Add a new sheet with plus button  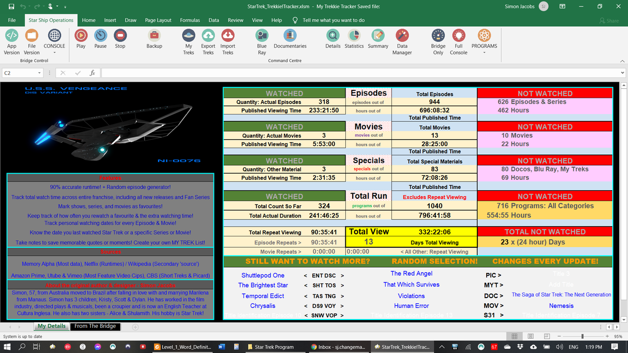[x=136, y=326]
